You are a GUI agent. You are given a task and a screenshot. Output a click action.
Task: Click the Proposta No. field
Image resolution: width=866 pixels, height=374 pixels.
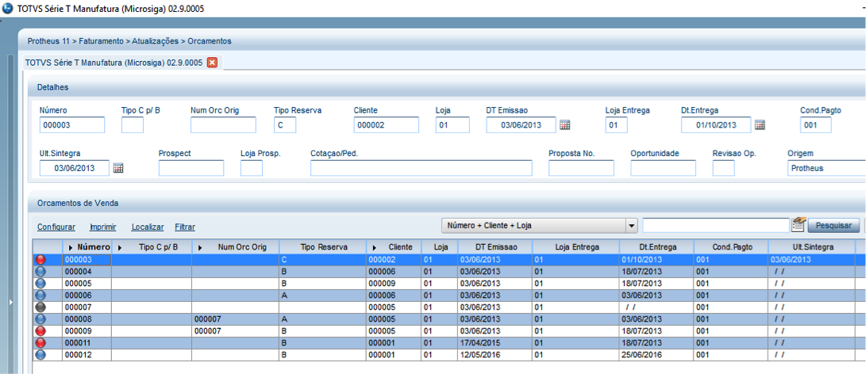coord(581,168)
